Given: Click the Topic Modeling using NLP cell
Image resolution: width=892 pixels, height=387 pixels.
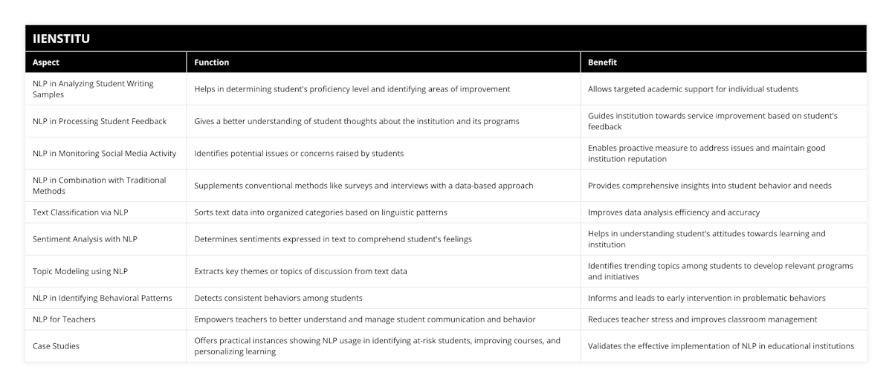Looking at the screenshot, I should 80,271.
